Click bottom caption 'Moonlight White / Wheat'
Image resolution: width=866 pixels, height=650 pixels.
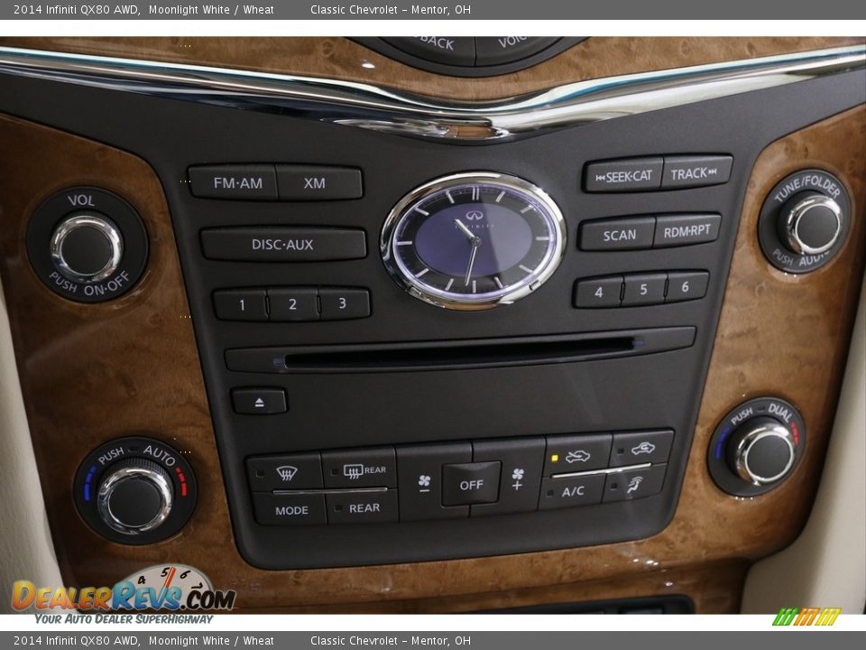click(x=211, y=641)
